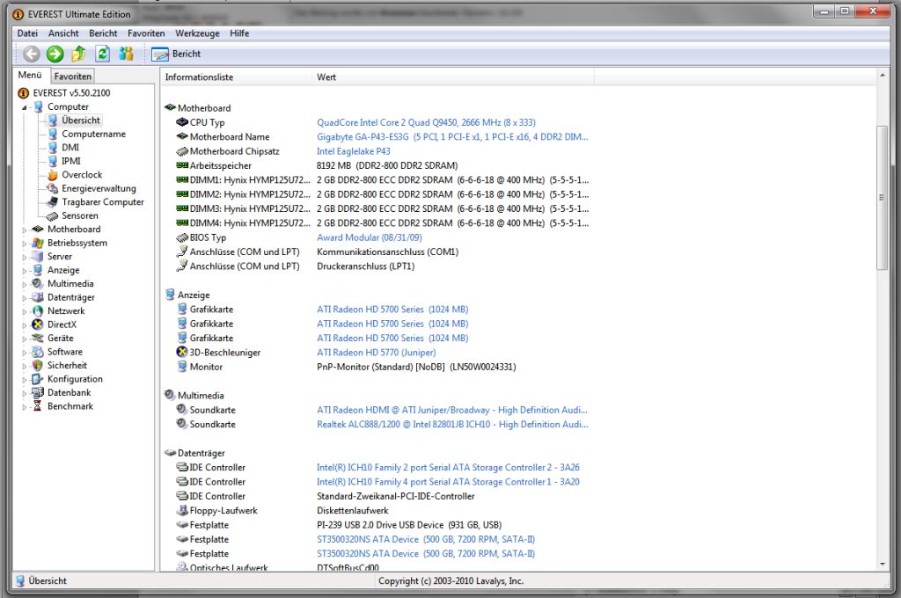This screenshot has width=901, height=598.
Task: Click the 3D-Beschleuniger icon
Action: 182,352
